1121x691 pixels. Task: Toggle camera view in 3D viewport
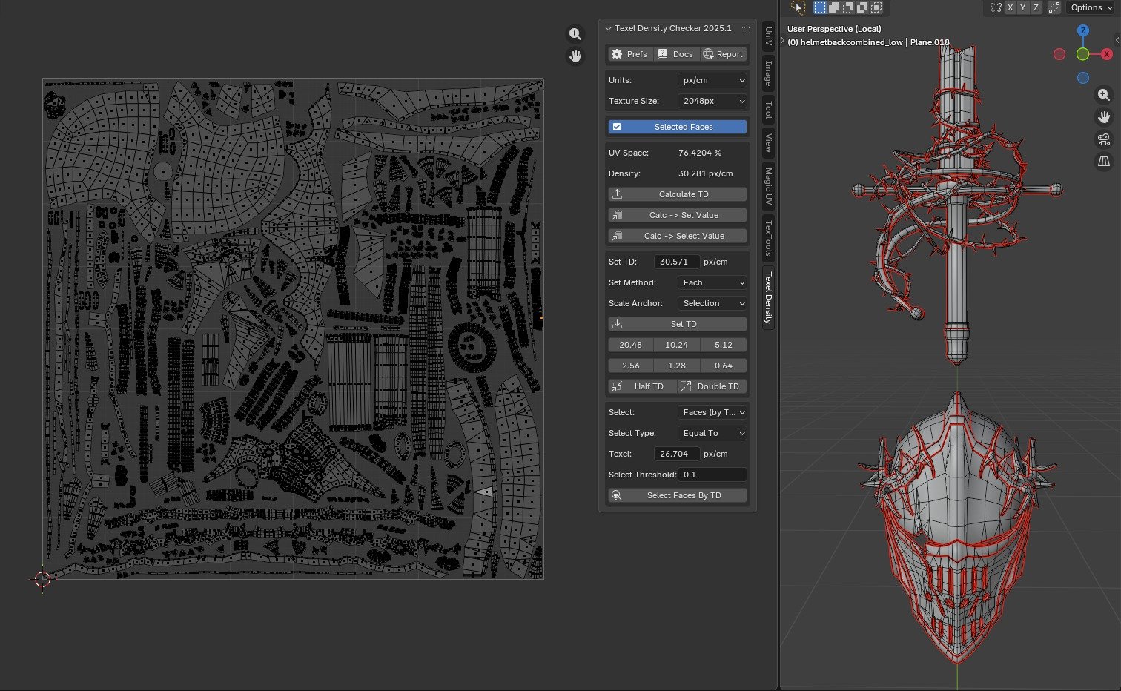(1104, 139)
